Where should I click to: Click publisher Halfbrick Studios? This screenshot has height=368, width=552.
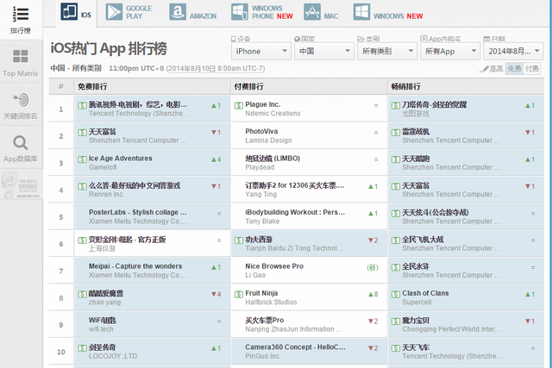pyautogui.click(x=271, y=303)
